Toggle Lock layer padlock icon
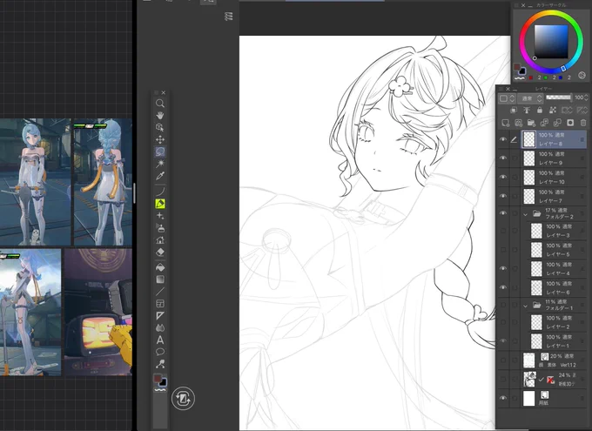 tap(540, 110)
